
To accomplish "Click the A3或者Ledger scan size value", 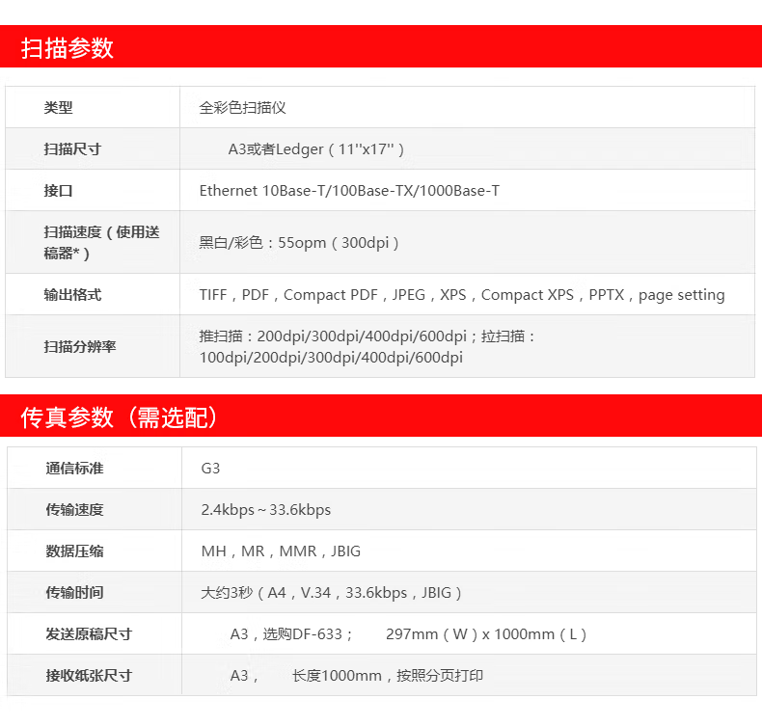I will coord(316,149).
